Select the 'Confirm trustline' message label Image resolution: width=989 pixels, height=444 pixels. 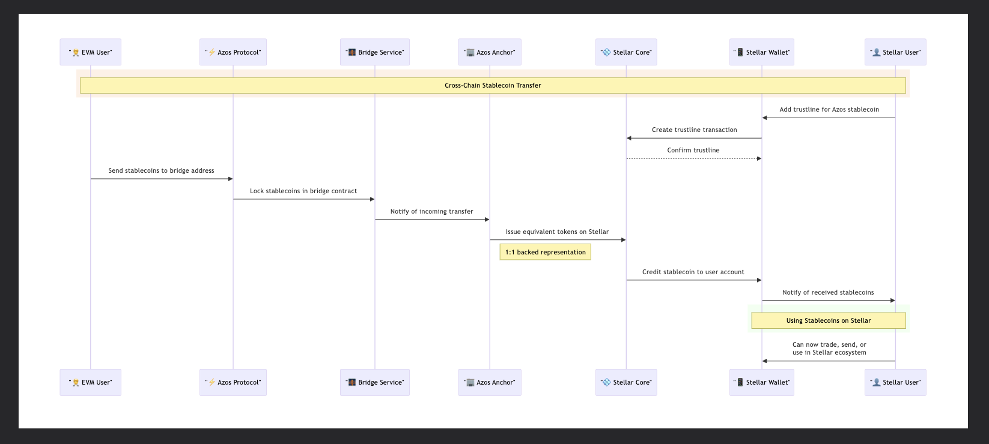click(693, 150)
